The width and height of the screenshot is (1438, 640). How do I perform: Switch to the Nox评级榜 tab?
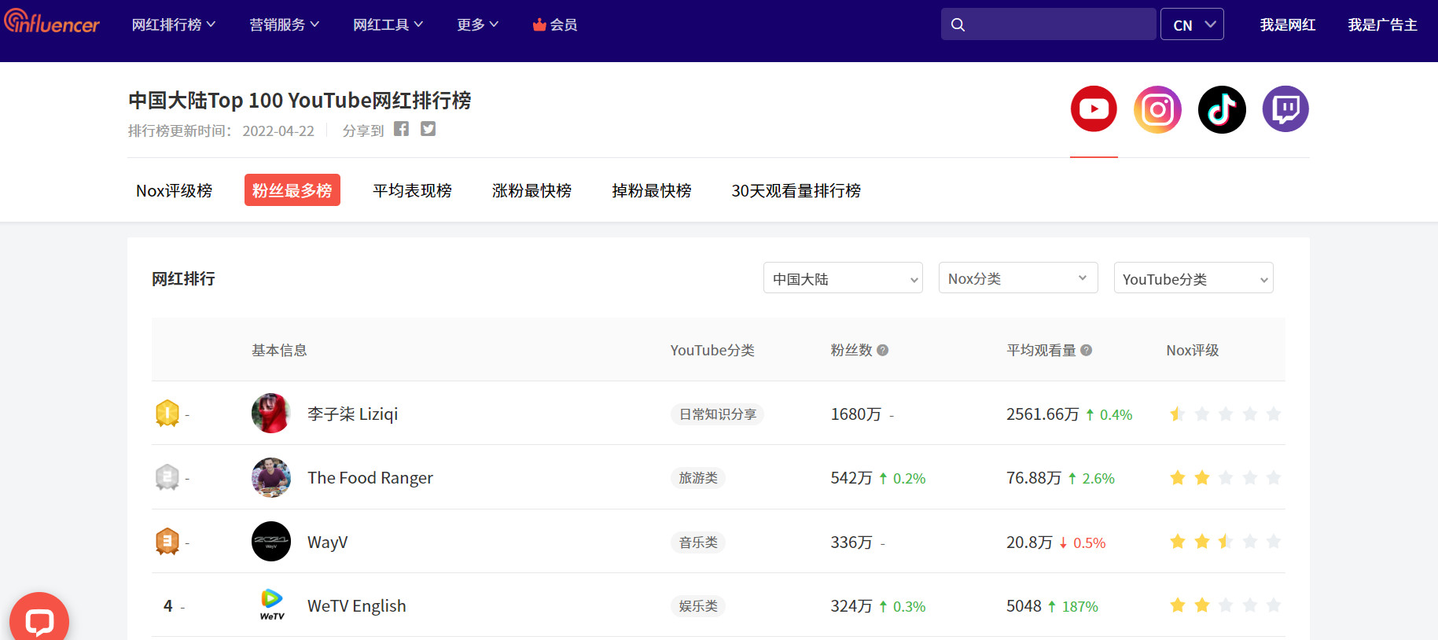coord(174,191)
